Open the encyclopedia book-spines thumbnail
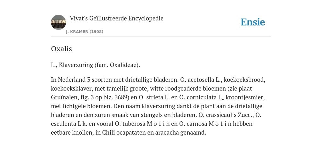322x161 pixels. [58, 22]
